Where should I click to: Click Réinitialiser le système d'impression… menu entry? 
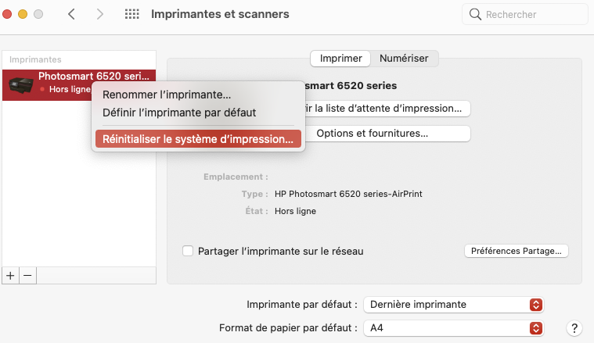coord(197,139)
